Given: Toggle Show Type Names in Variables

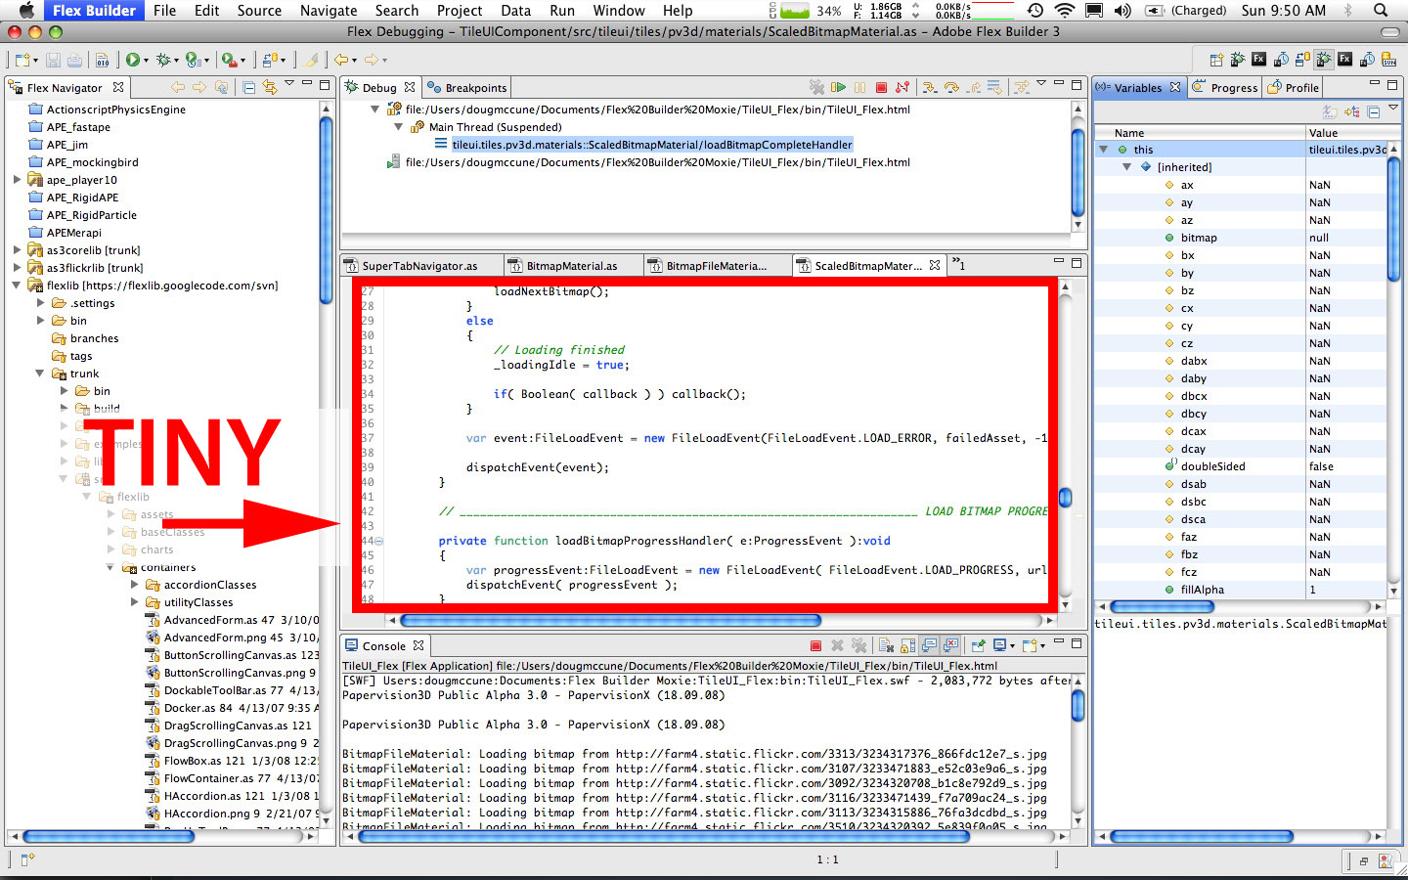Looking at the screenshot, I should [x=1330, y=111].
